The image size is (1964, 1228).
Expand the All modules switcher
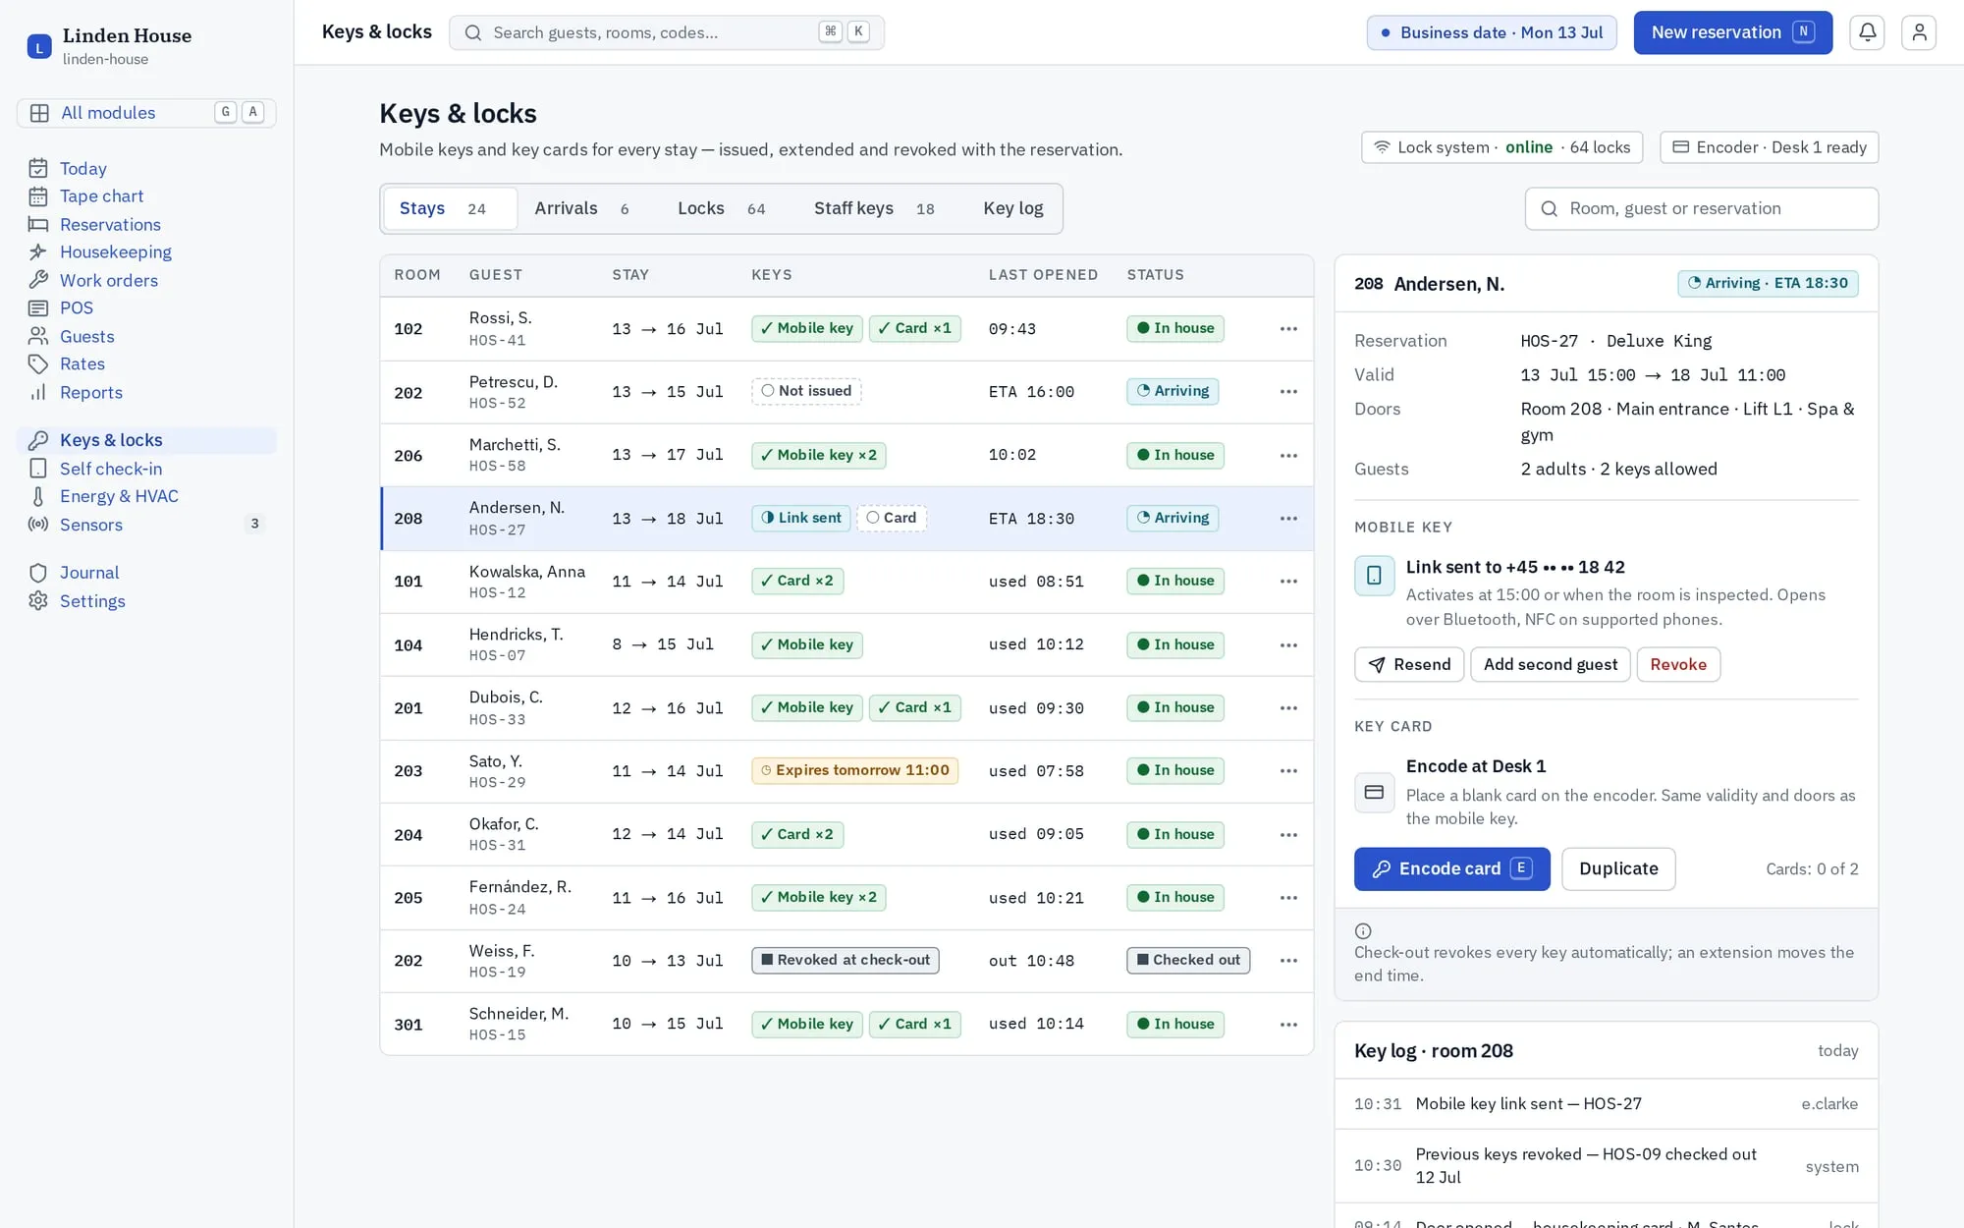point(146,113)
